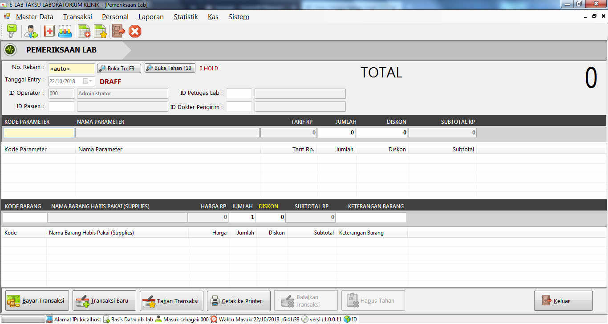Open the Statistik menu
Screen dimensions: 608x324
pyautogui.click(x=186, y=17)
